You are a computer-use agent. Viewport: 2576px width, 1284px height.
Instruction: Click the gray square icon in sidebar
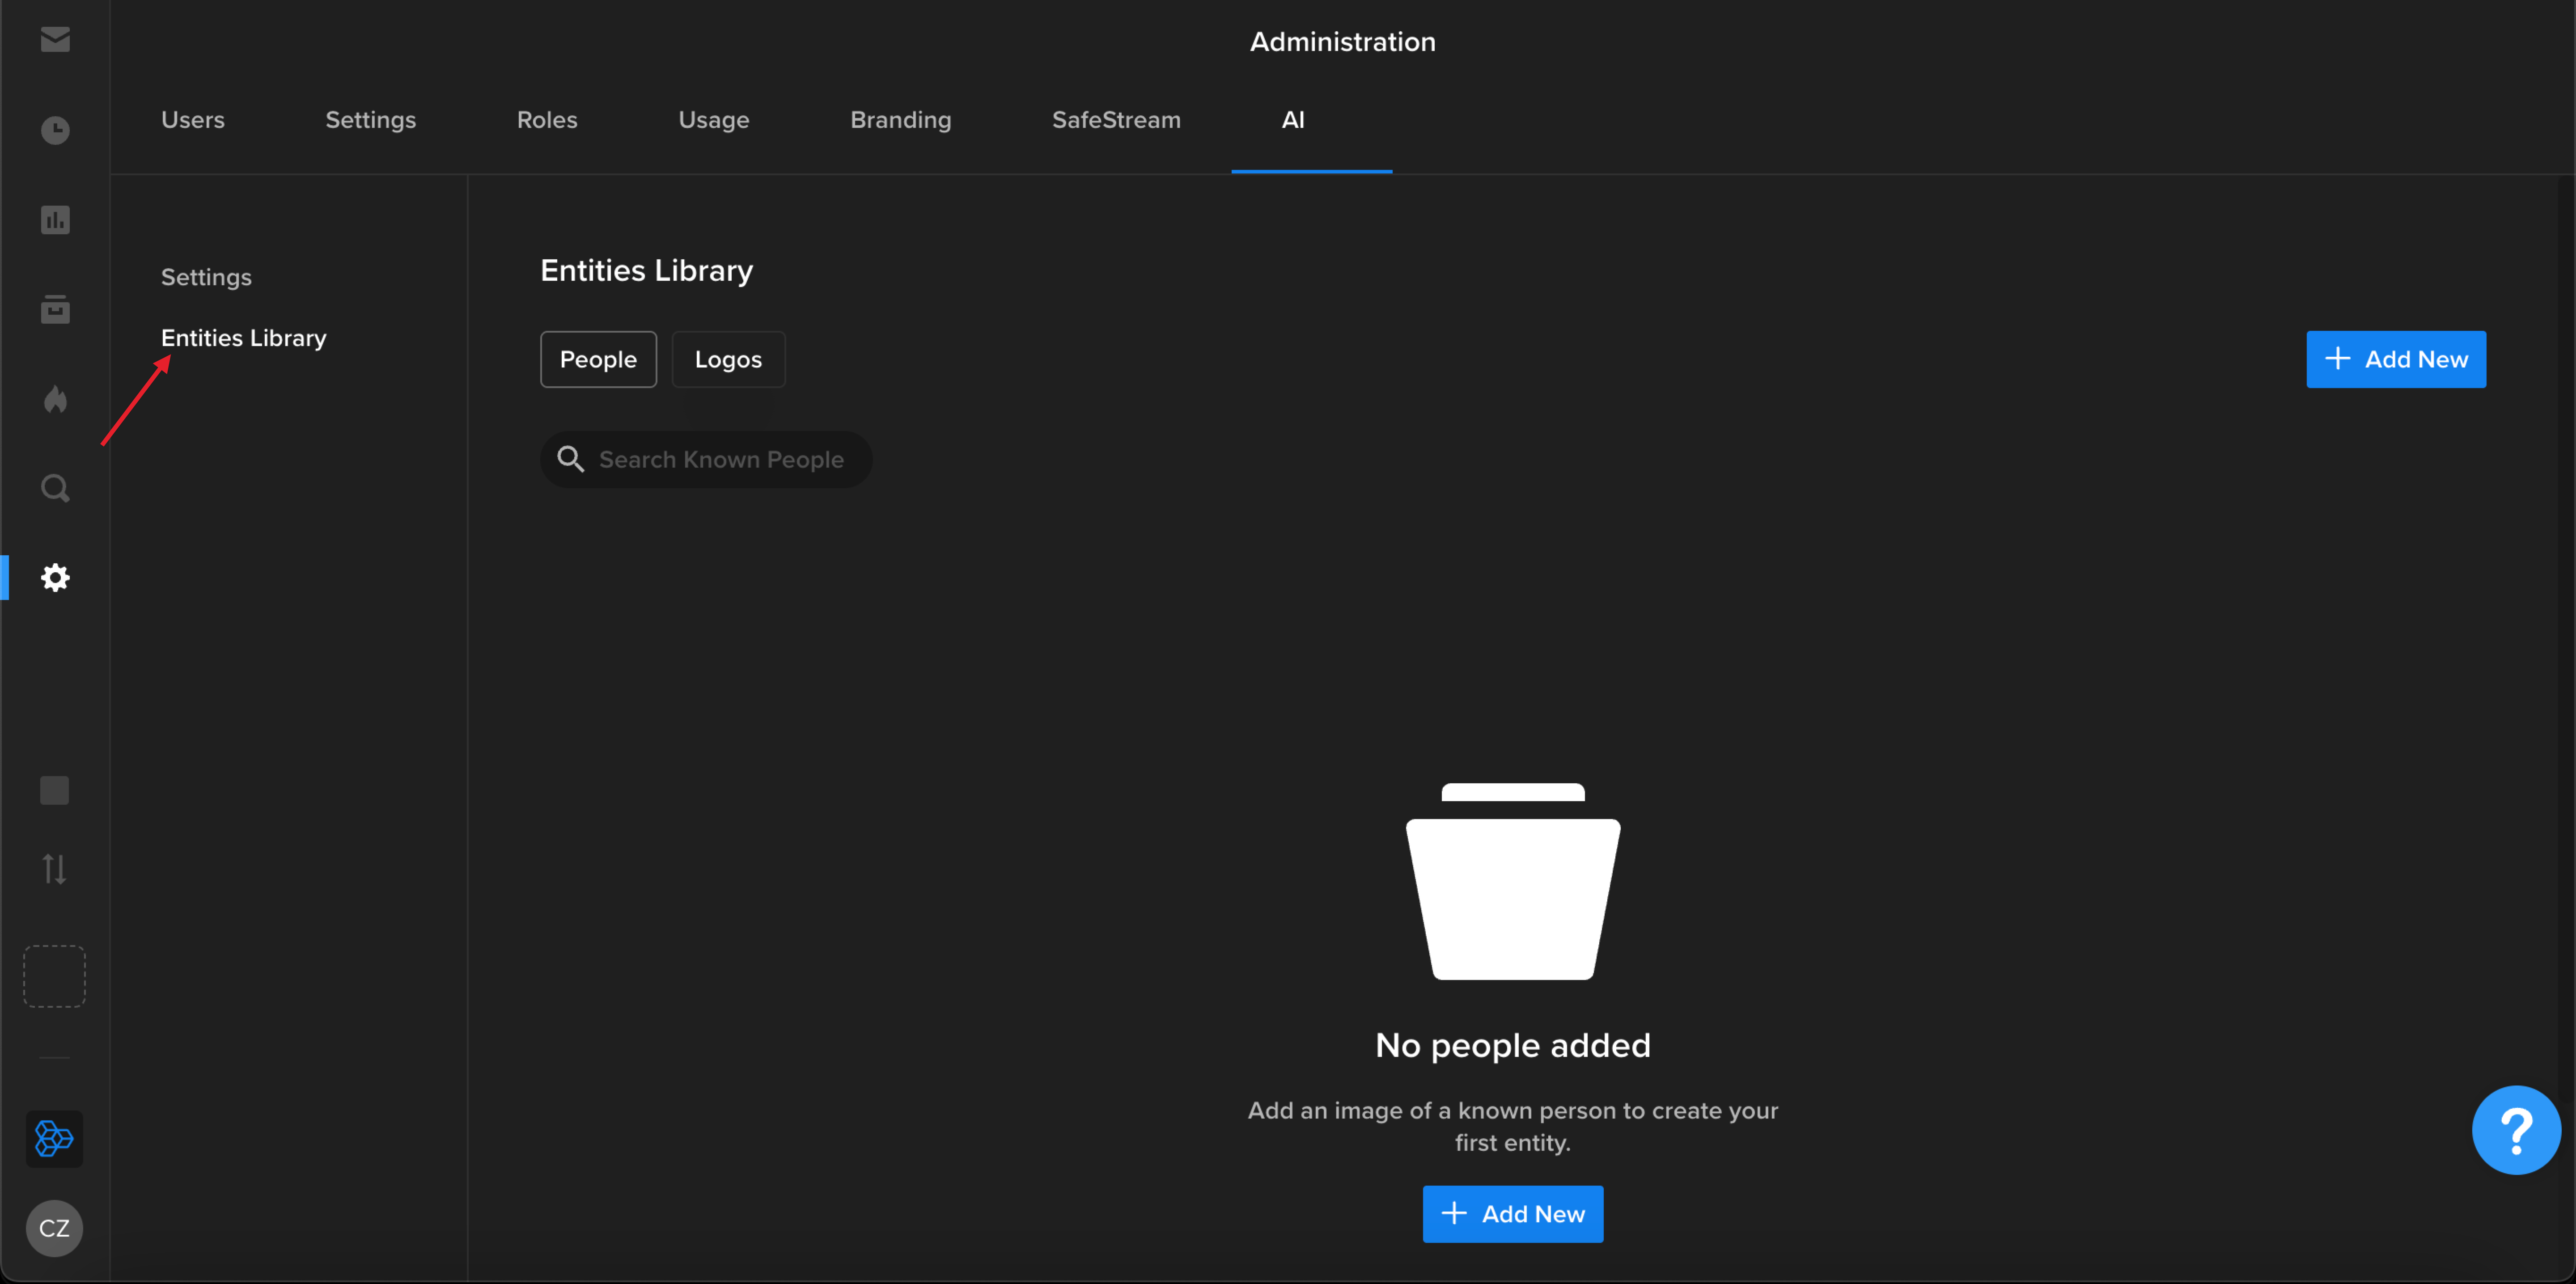pyautogui.click(x=55, y=790)
